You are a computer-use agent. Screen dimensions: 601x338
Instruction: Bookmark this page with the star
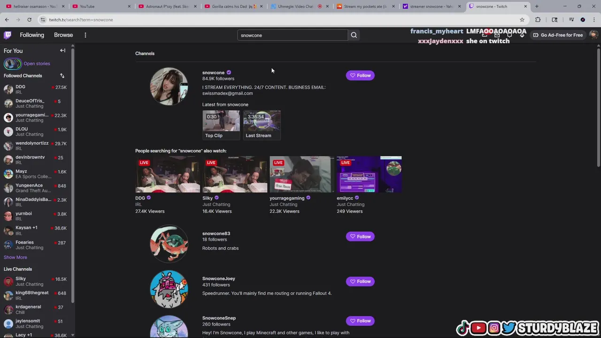click(x=522, y=20)
